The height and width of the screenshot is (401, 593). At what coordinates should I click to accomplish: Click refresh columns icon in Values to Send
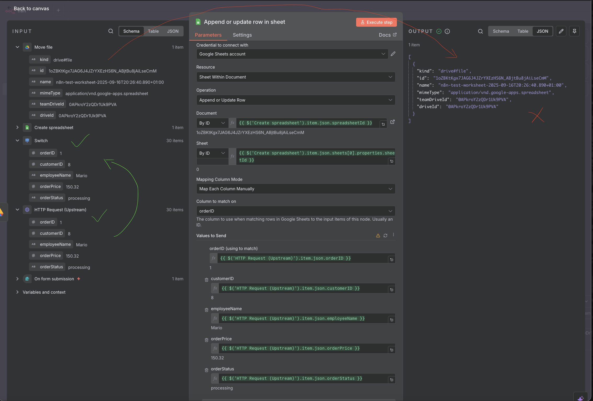pos(385,236)
